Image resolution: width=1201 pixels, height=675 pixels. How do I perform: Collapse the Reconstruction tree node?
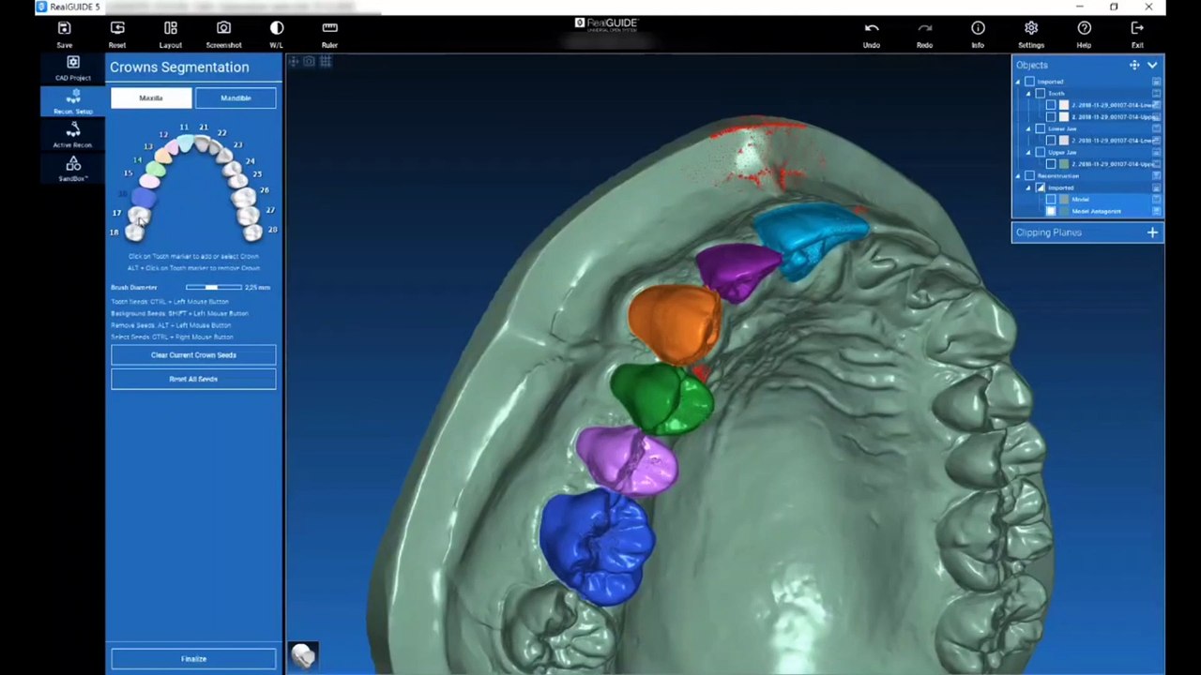point(1017,176)
